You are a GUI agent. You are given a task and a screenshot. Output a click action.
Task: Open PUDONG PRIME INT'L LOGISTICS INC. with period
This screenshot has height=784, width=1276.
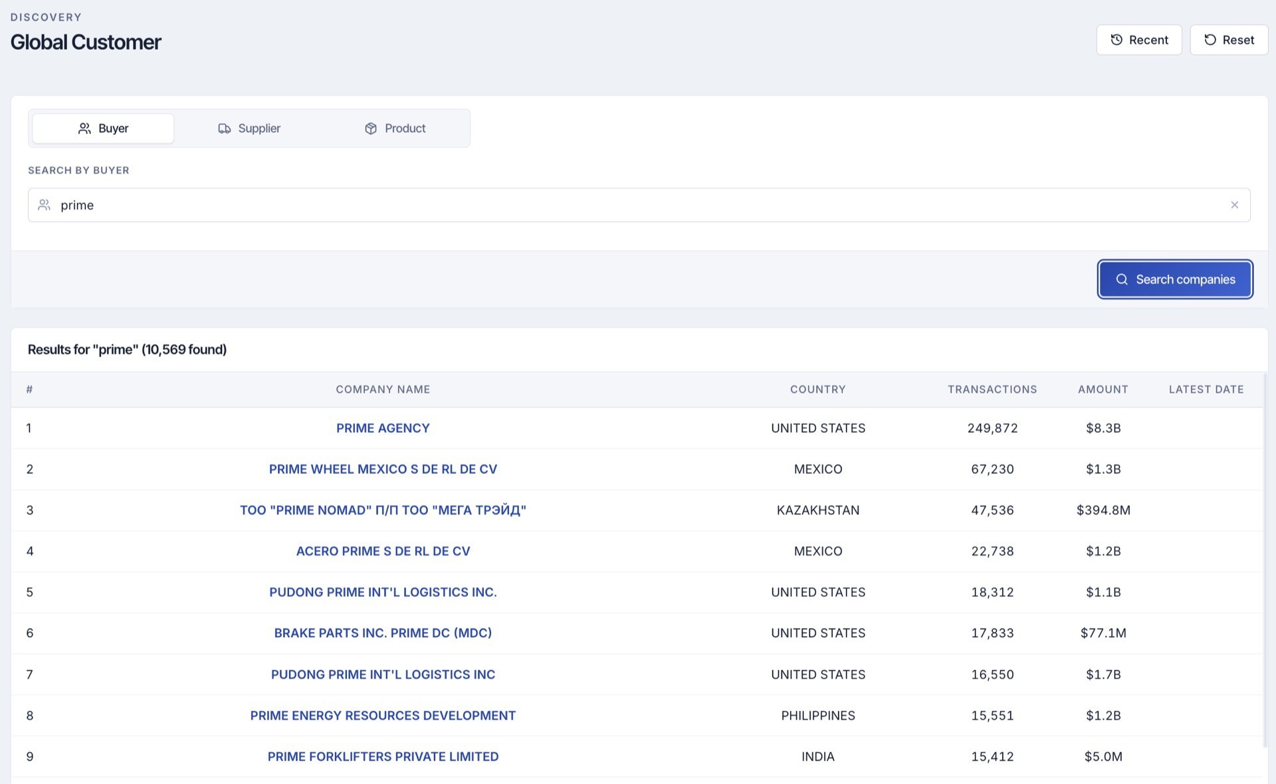383,592
